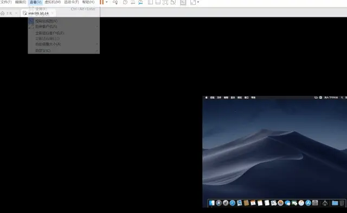Open the Apple menu in the macOS guest
This screenshot has width=347, height=213.
click(x=206, y=98)
